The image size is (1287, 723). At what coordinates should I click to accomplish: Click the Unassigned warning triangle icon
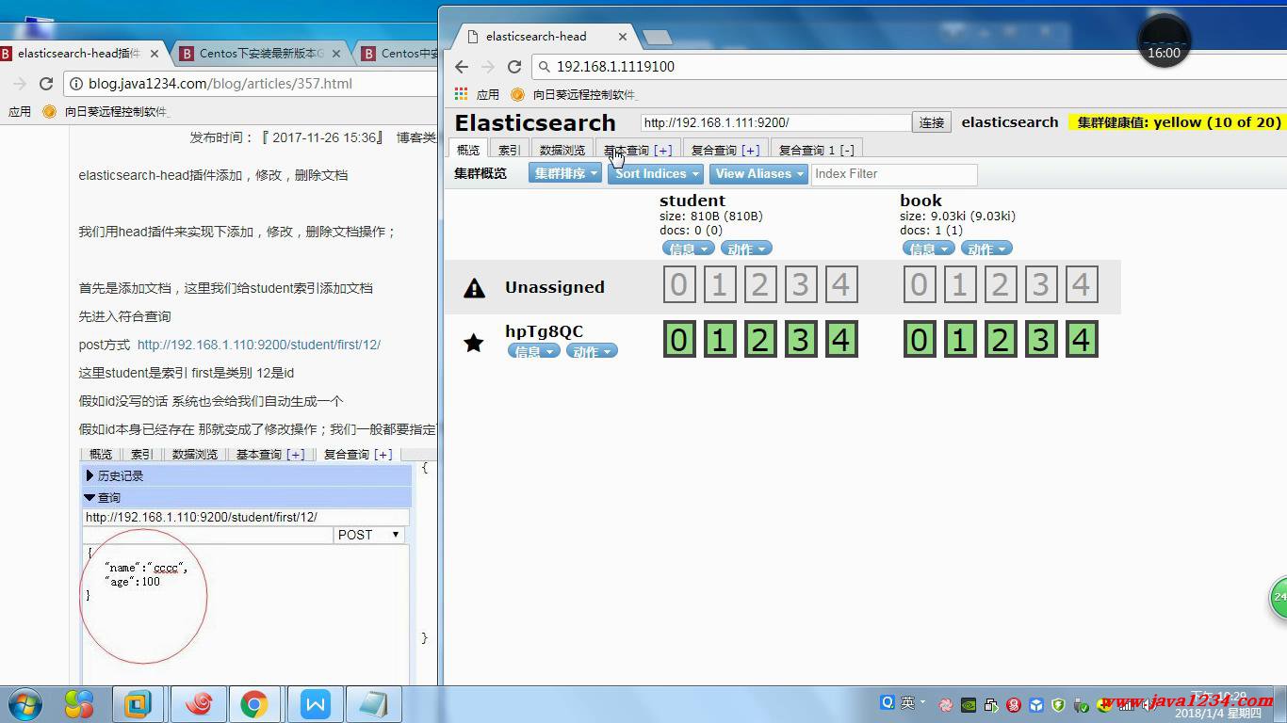tap(474, 288)
